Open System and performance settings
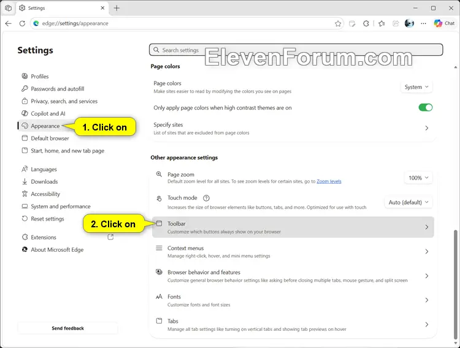 tap(61, 206)
